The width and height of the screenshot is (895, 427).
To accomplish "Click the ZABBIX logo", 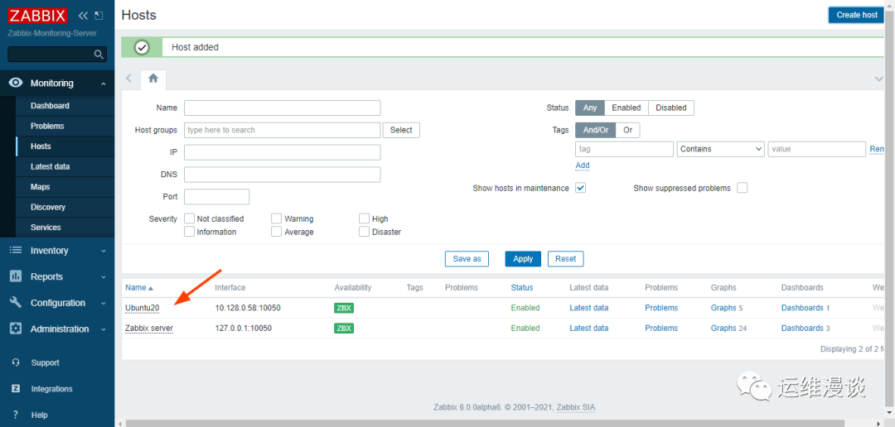I will (37, 16).
